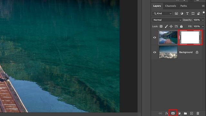
Task: Filter layers by adjustment layers
Action: pyautogui.click(x=182, y=14)
